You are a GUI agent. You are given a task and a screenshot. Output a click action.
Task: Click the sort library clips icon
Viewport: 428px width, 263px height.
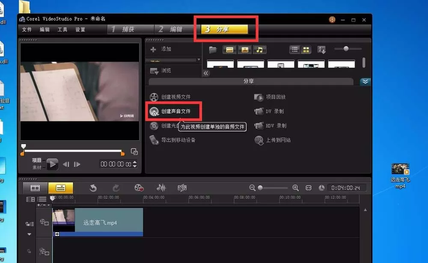click(x=321, y=50)
